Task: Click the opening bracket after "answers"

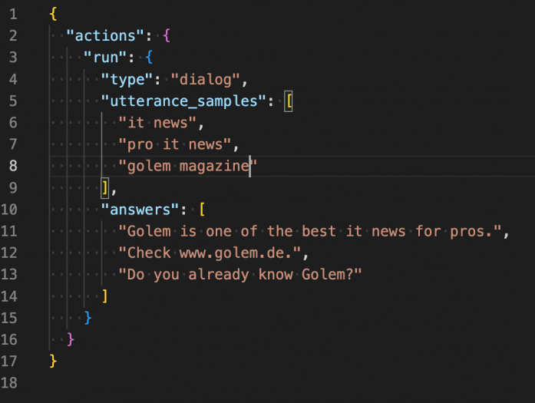Action: 202,210
